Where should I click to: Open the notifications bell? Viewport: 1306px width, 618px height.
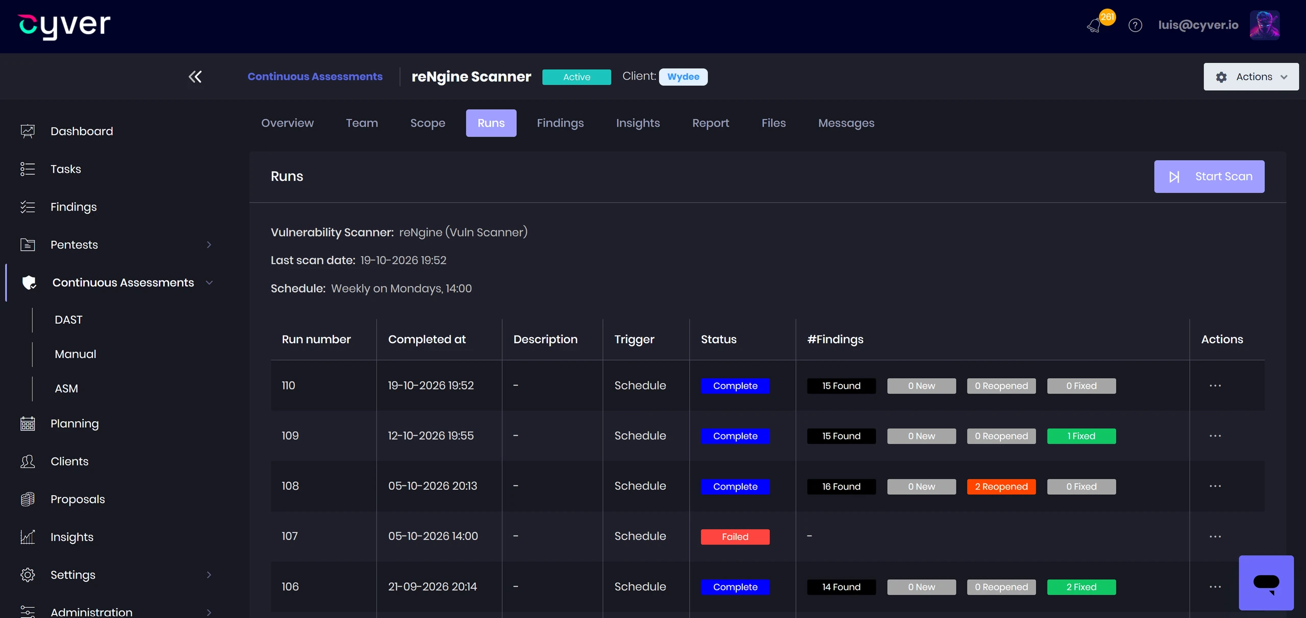(x=1094, y=25)
